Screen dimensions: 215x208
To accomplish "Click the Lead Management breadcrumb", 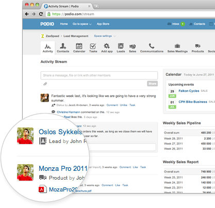I will tap(76, 36).
